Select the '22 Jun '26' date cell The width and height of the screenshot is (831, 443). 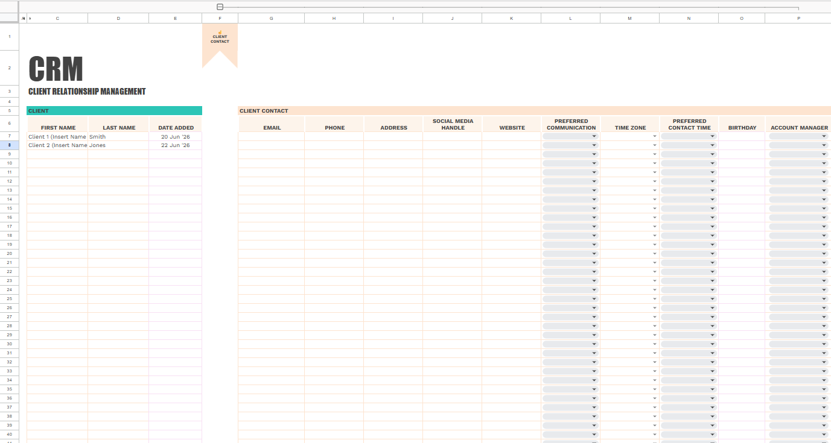(176, 145)
